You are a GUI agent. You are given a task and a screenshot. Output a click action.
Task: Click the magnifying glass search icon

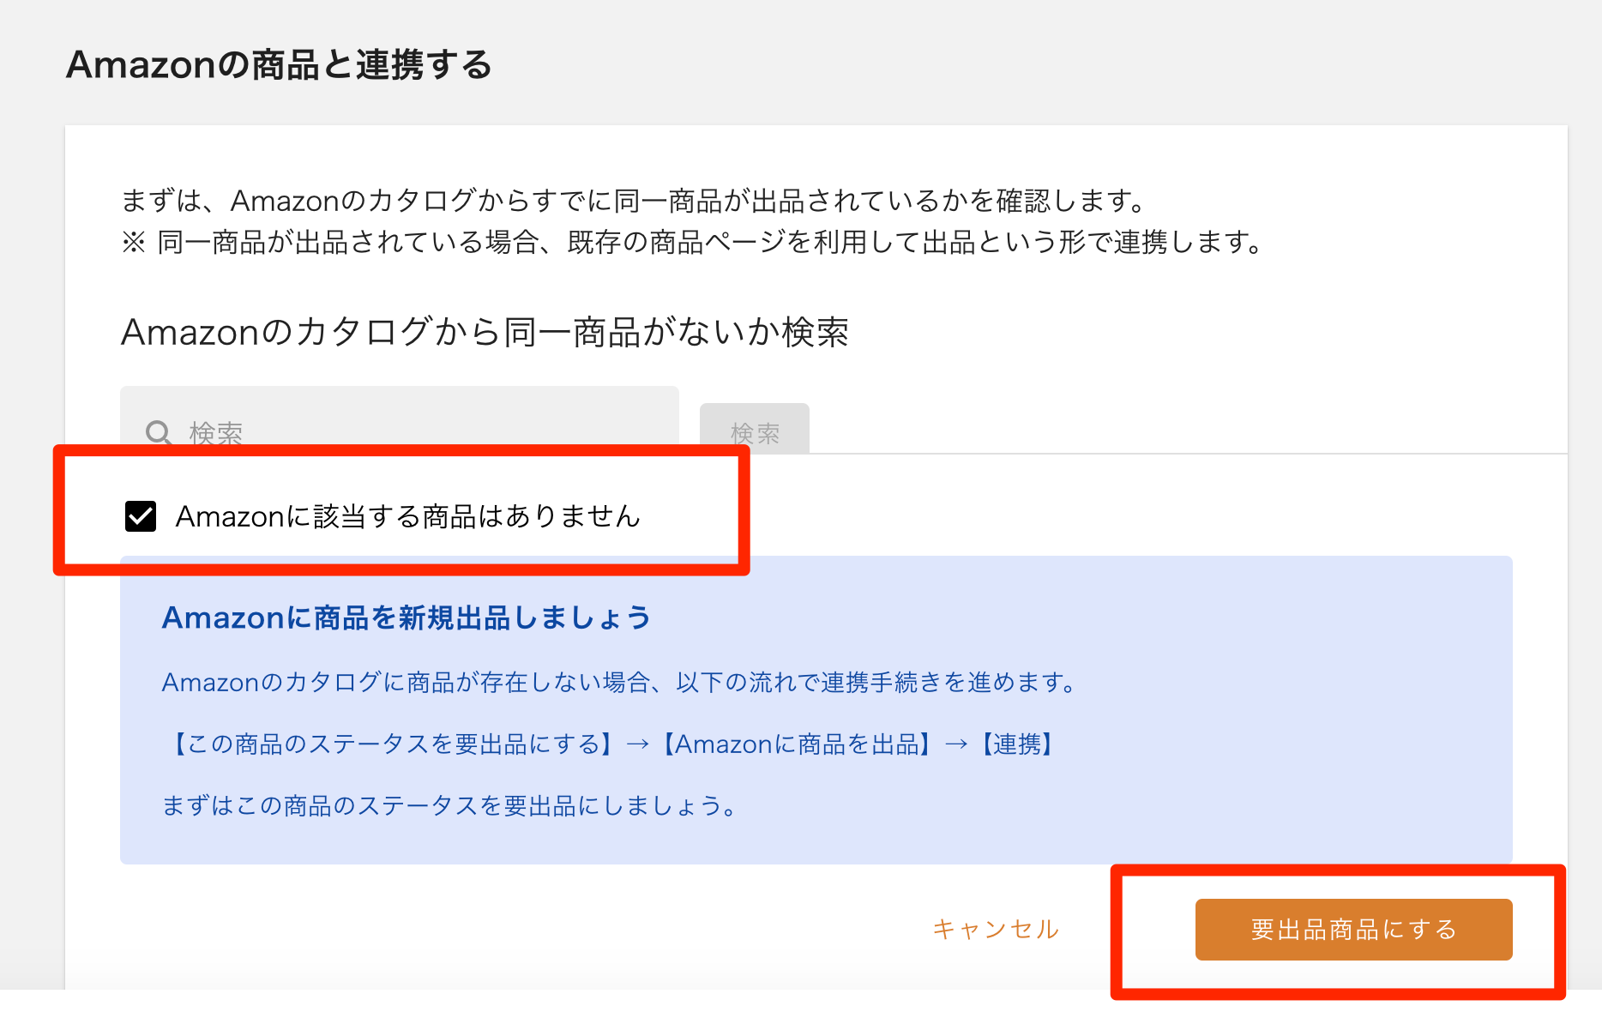coord(160,433)
